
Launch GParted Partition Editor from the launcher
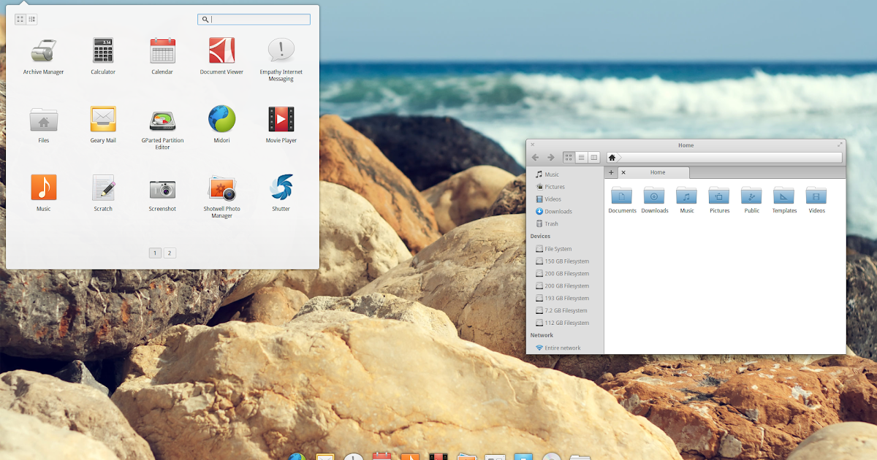coord(162,119)
